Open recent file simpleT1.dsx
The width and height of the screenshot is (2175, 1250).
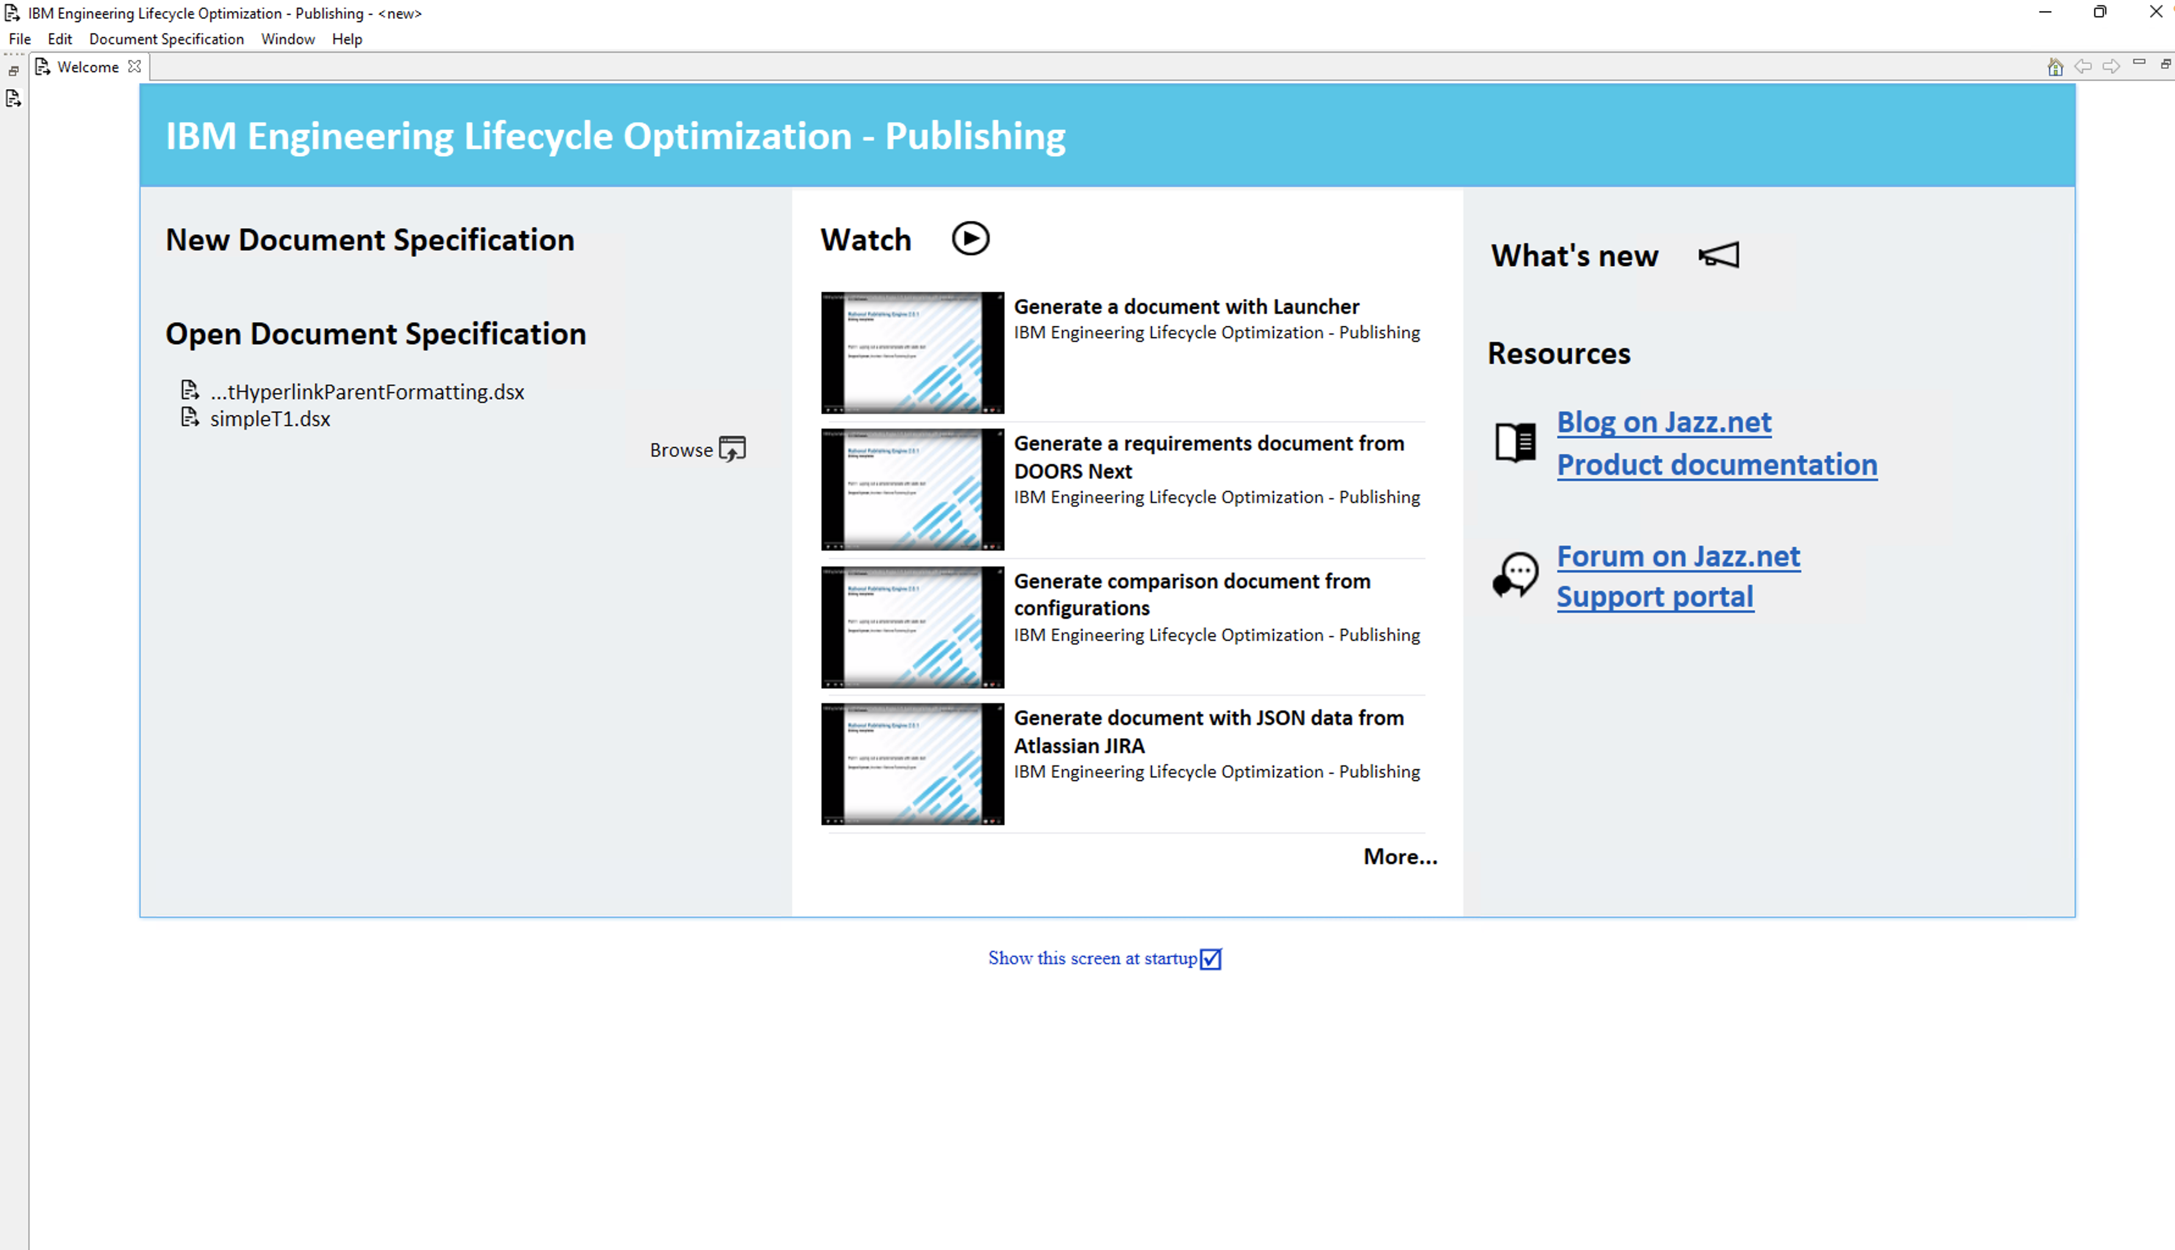(270, 419)
